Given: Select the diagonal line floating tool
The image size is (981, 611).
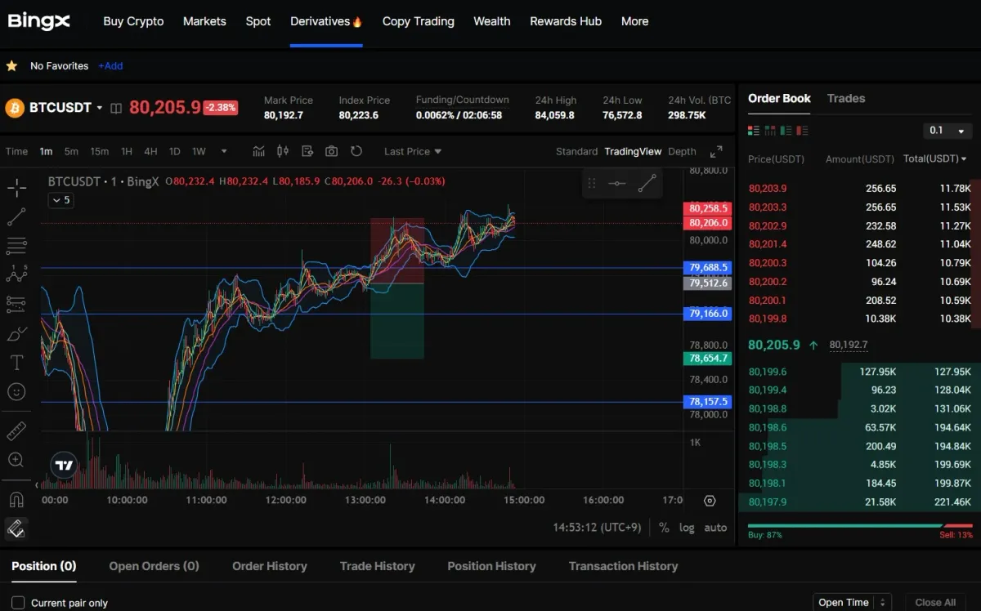Looking at the screenshot, I should (647, 183).
